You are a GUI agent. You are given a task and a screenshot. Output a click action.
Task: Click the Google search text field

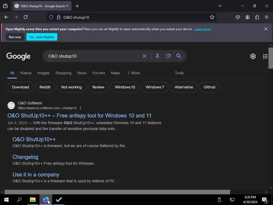click(94, 56)
